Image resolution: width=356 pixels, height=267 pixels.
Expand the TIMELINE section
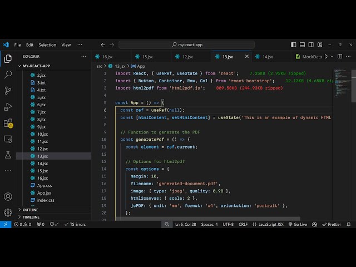[x=31, y=217]
